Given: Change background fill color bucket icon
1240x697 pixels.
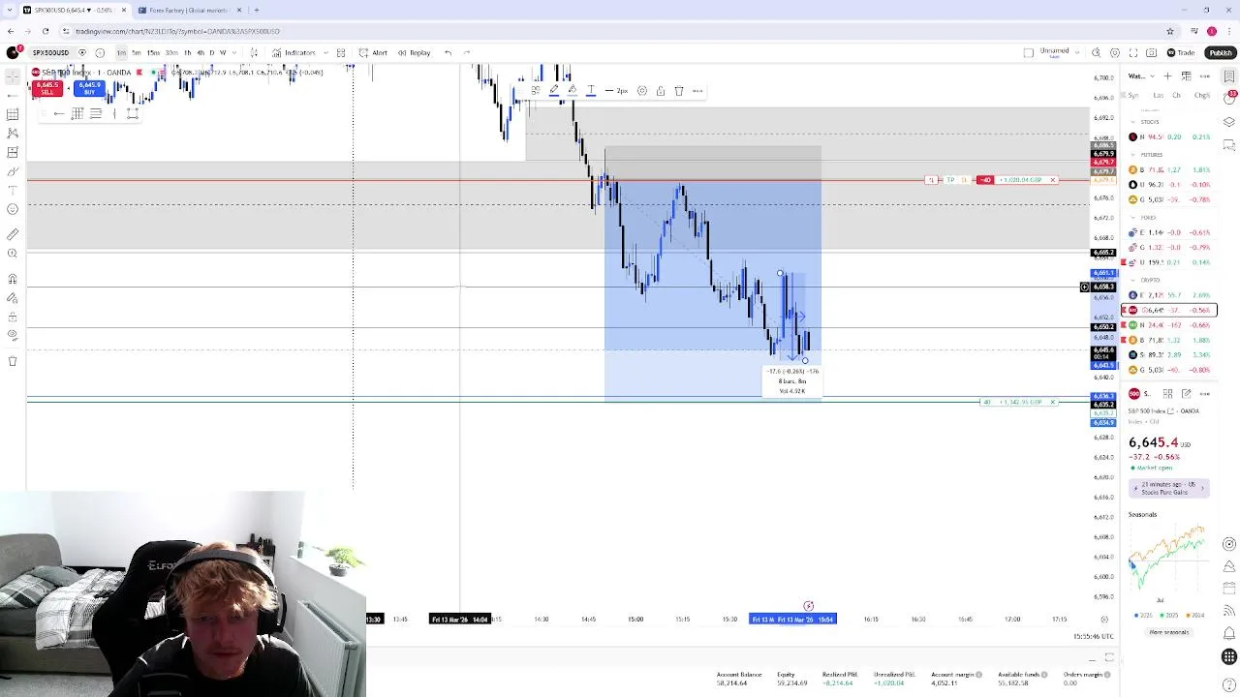Looking at the screenshot, I should point(572,91).
